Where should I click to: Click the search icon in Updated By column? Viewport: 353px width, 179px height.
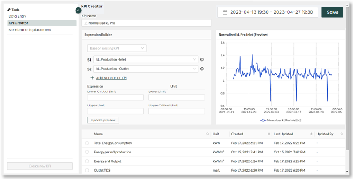tap(342, 134)
